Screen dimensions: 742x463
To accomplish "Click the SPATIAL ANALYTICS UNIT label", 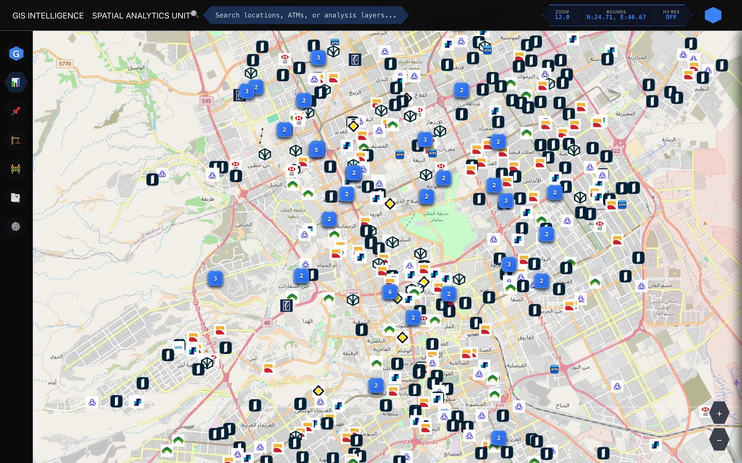I will point(141,16).
